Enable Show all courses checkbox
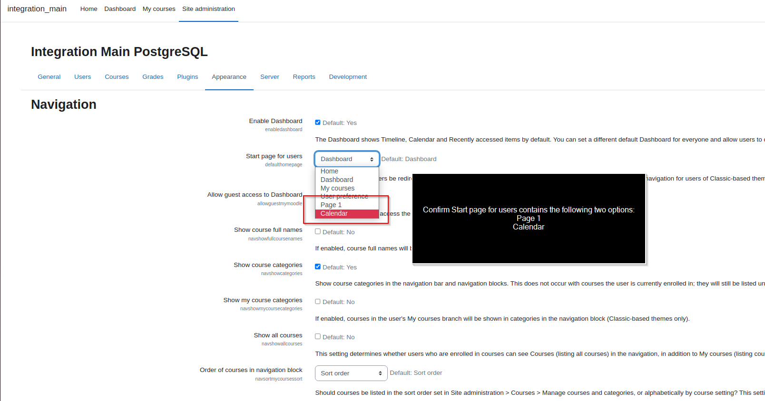The image size is (765, 401). tap(318, 336)
